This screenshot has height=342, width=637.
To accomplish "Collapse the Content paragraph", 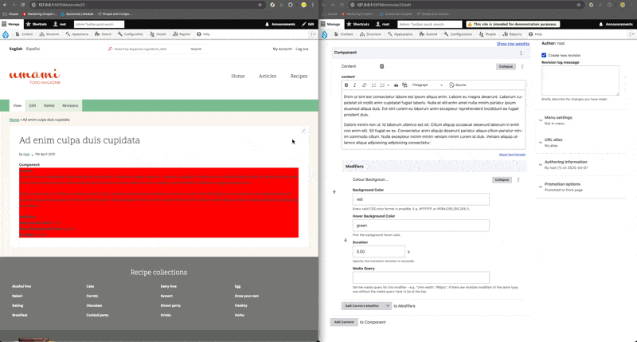I will tap(506, 67).
